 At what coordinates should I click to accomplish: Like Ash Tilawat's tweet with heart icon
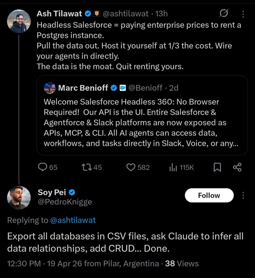click(131, 167)
